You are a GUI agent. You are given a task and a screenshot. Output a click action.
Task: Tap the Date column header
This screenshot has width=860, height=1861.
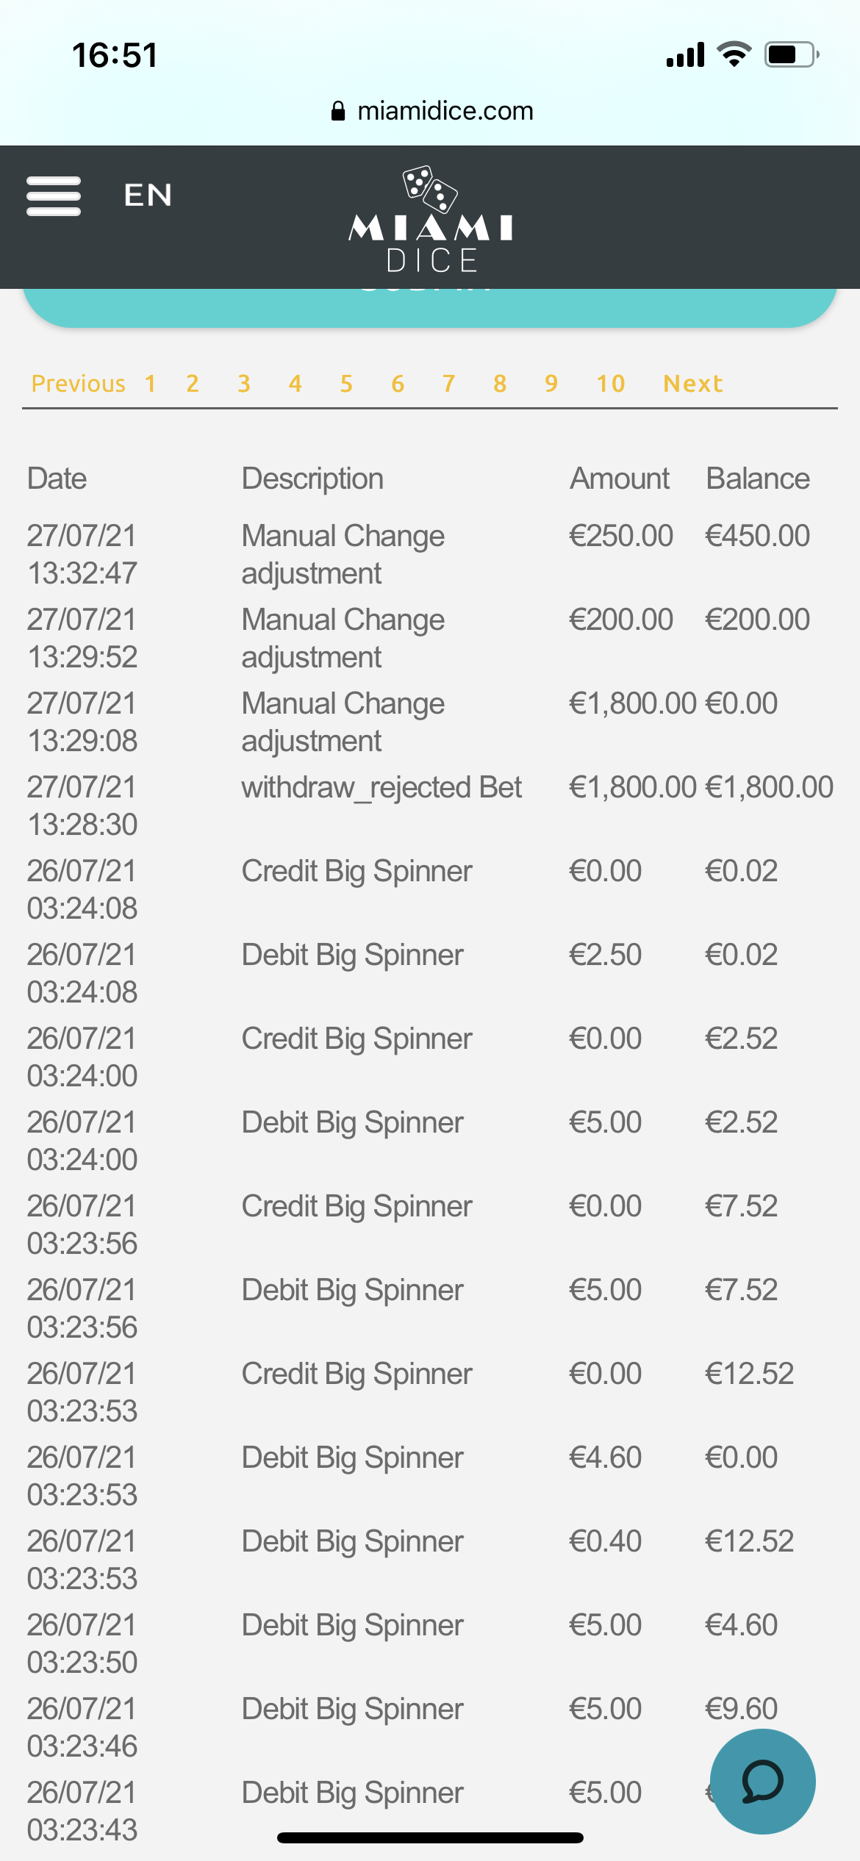57,478
